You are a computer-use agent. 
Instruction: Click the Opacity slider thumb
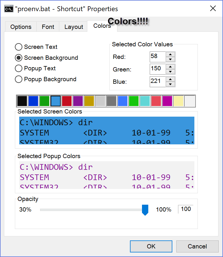click(145, 210)
